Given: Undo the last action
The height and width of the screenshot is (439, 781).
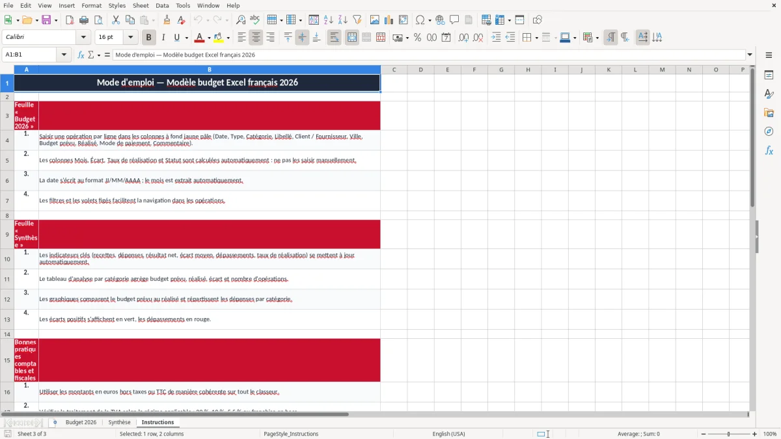Looking at the screenshot, I should [x=199, y=20].
